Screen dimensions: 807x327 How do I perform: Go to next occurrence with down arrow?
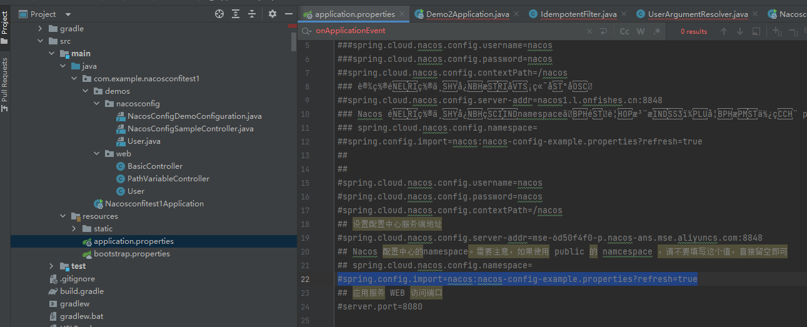click(x=740, y=31)
